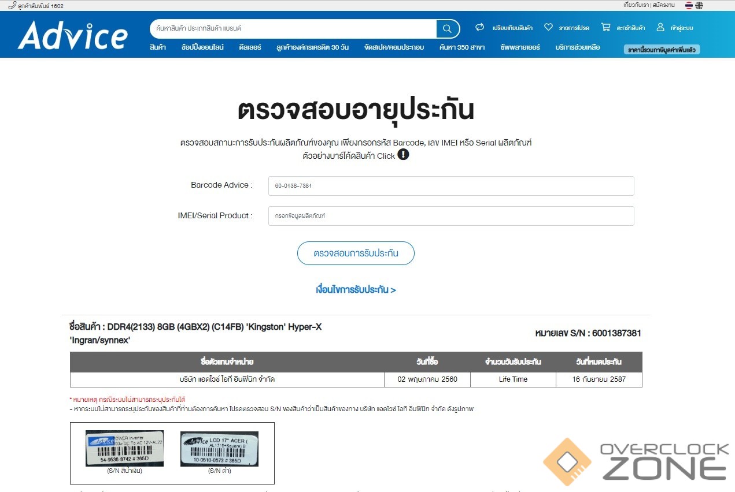Open wishlist heart icon

(548, 27)
